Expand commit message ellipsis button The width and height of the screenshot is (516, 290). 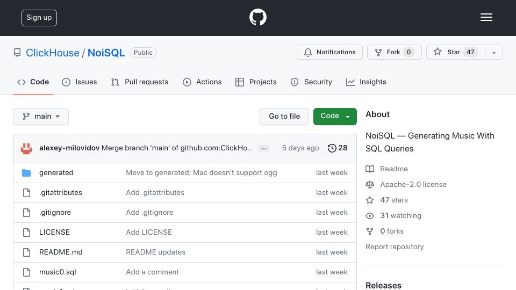pos(263,148)
